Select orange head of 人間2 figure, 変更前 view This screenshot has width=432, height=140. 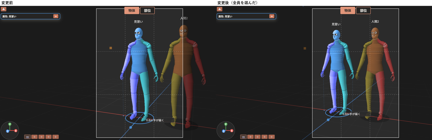point(183,31)
